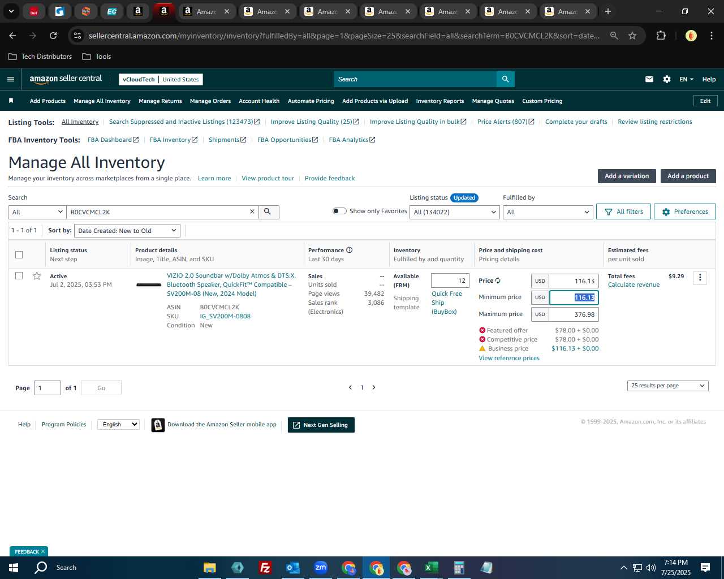Open the 25 results per page dropdown
Viewport: 724px width, 579px height.
[667, 386]
